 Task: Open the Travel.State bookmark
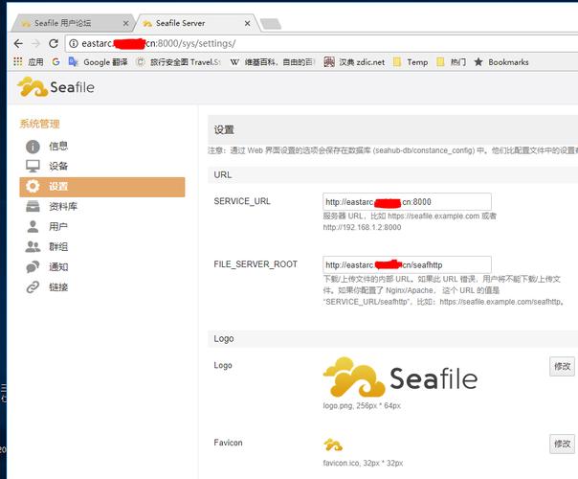tap(178, 62)
